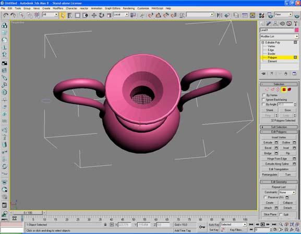301x234 pixels.
Task: Open the Modifier List dropdown
Action: click(x=279, y=36)
